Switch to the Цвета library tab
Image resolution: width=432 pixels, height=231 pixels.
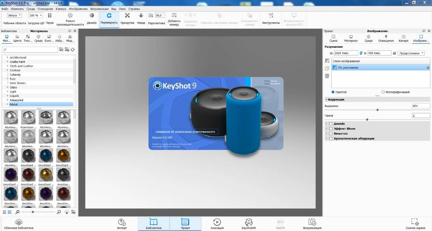pos(17,38)
